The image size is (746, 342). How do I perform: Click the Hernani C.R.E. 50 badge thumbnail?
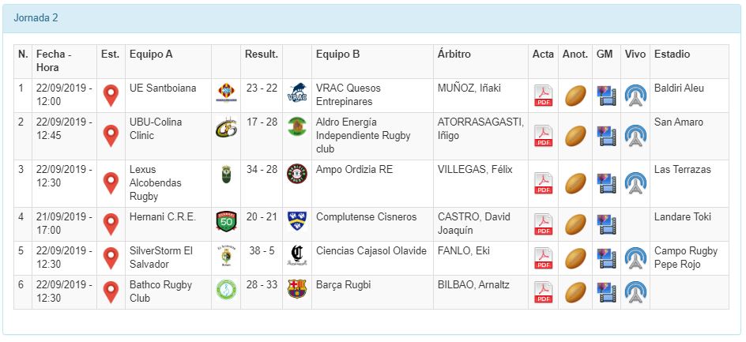pos(226,220)
